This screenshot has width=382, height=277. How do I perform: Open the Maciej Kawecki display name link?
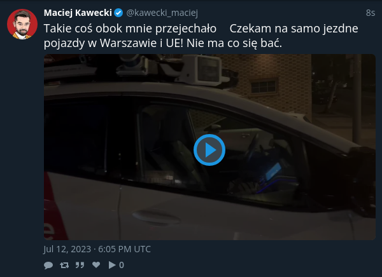pos(78,13)
